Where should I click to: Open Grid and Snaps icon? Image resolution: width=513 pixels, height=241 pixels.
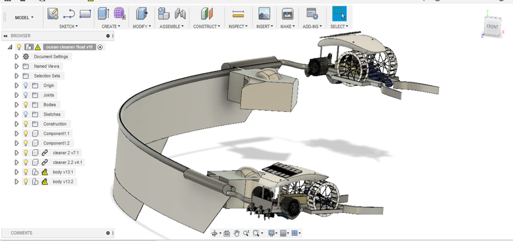[x=283, y=233]
